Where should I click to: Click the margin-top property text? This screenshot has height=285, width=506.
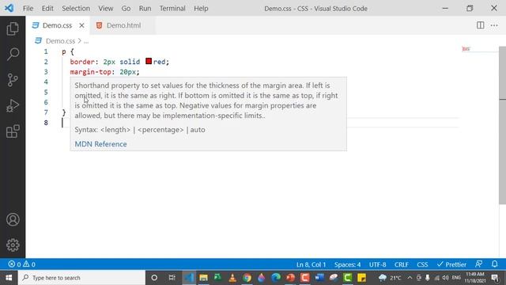90,72
